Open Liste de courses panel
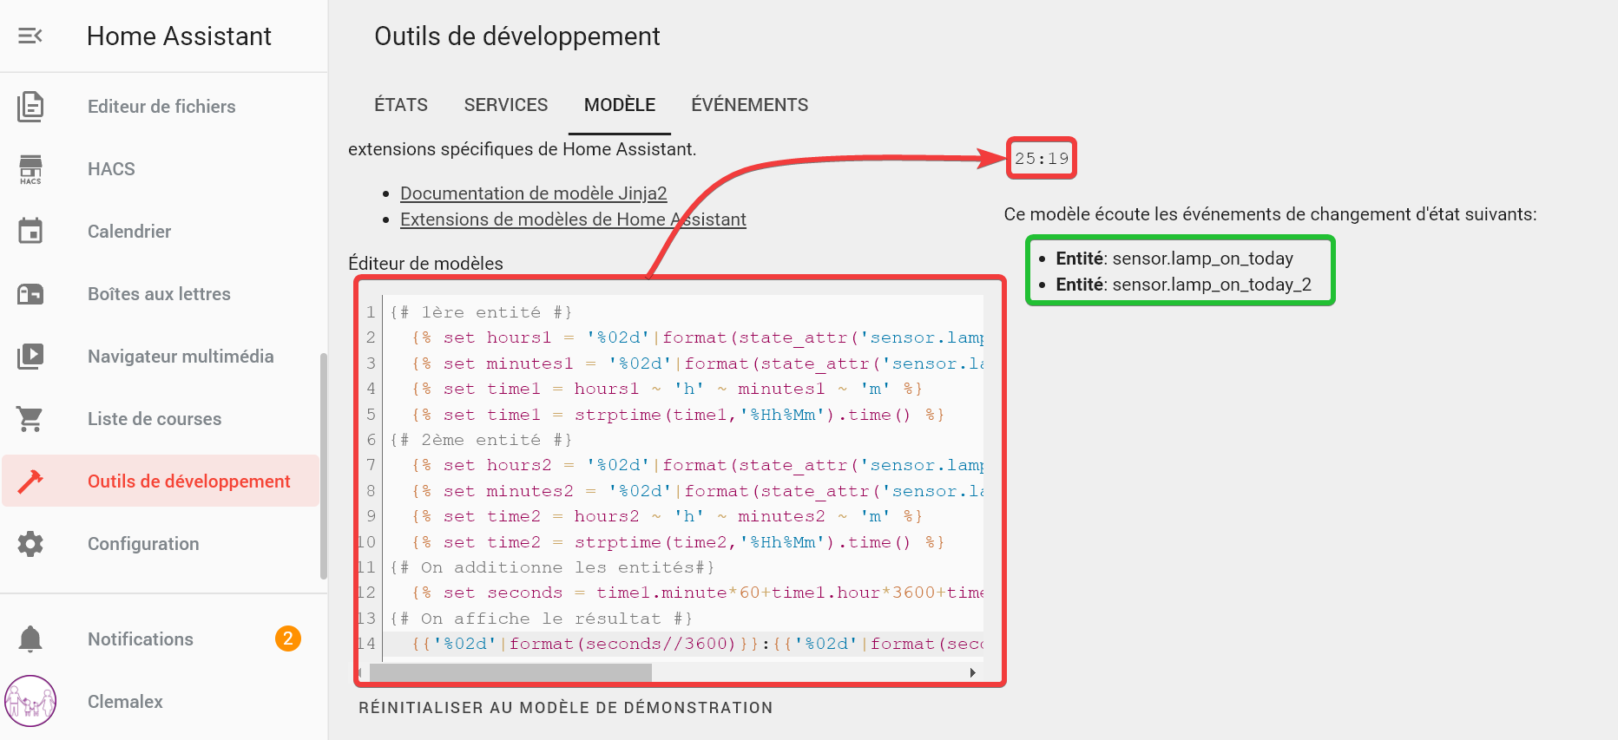Image resolution: width=1618 pixels, height=740 pixels. coord(155,419)
